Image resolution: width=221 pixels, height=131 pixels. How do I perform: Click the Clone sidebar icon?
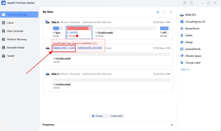4,23
